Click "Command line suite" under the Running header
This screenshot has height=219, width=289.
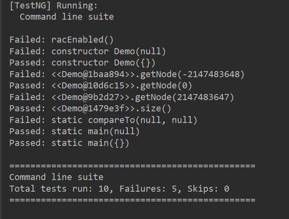[x=67, y=17]
